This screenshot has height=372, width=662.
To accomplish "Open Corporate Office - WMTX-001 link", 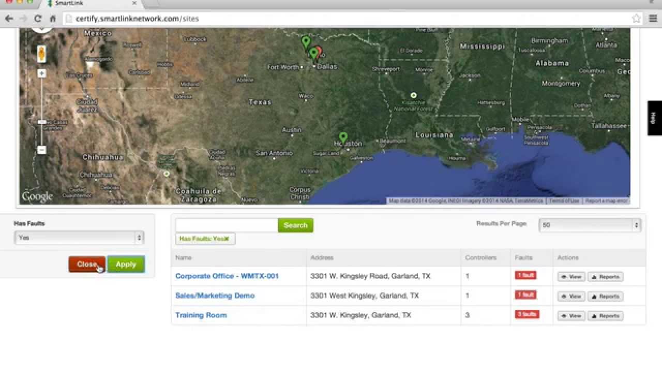I will 227,276.
